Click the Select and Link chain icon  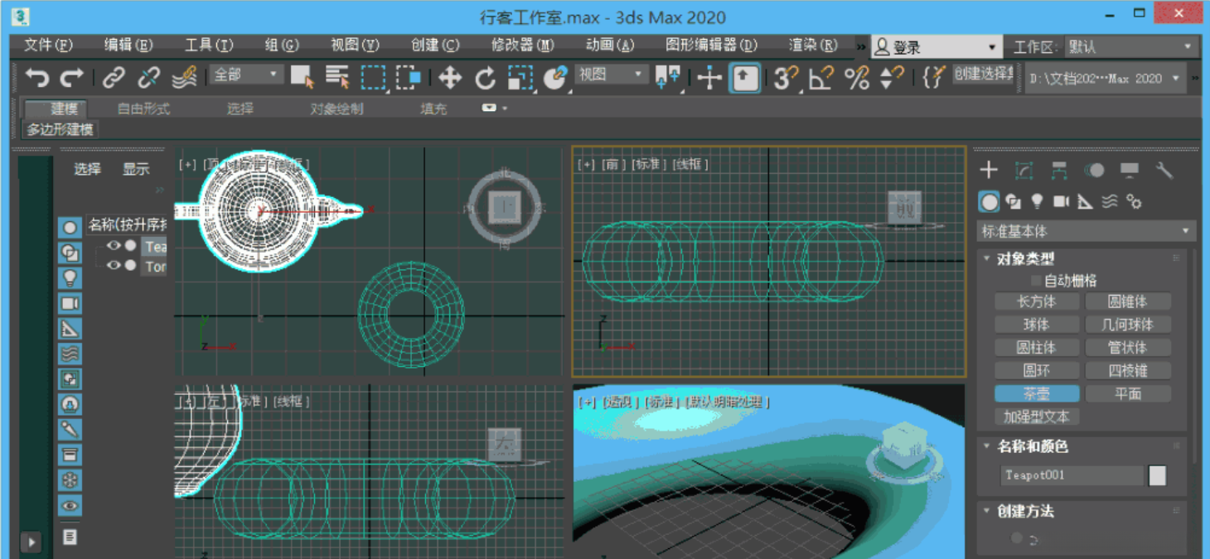click(113, 78)
